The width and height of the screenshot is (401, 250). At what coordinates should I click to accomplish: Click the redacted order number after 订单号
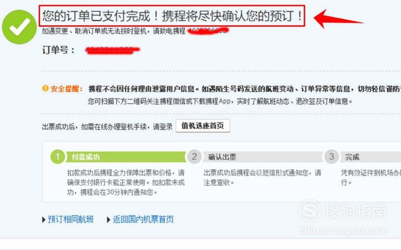click(112, 50)
